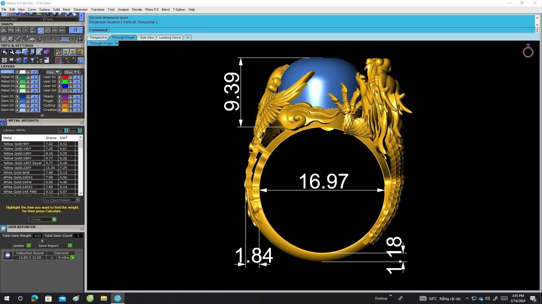Enable the Near snap icon
This screenshot has height=304, width=542.
(33, 30)
